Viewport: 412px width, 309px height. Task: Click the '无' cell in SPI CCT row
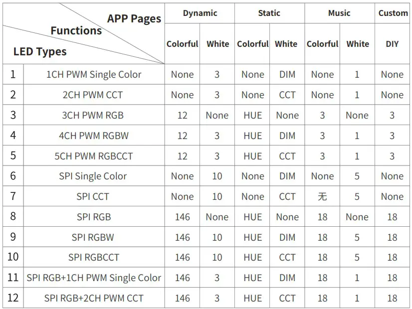tap(322, 197)
